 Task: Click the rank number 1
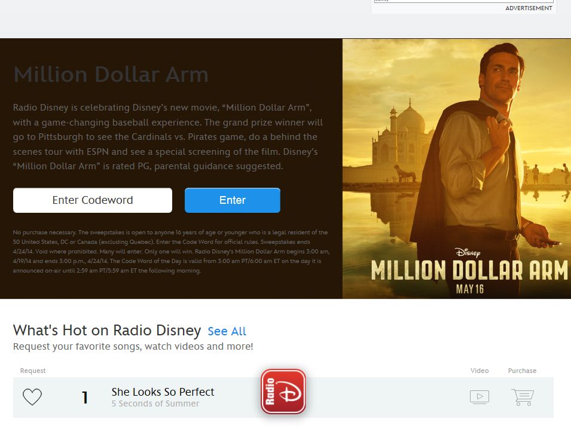coord(85,398)
